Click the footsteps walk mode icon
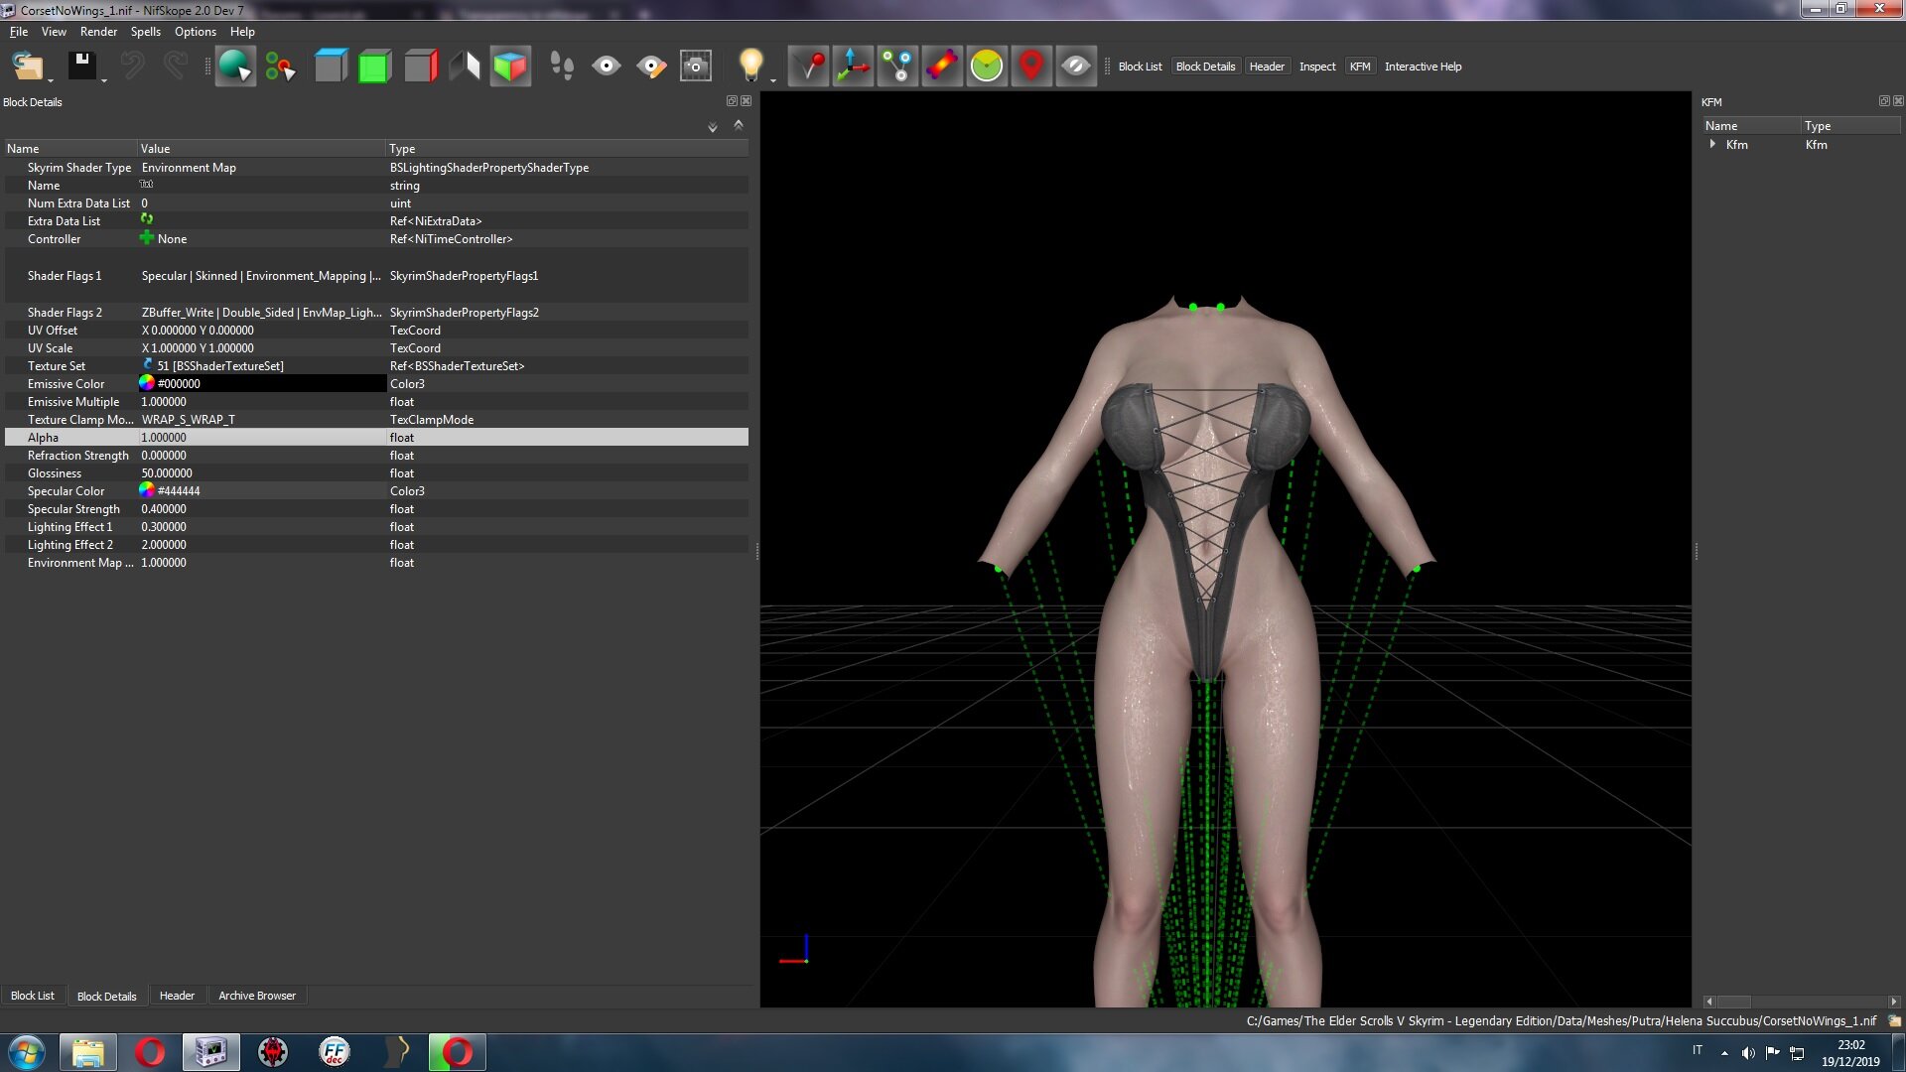 pos(562,67)
